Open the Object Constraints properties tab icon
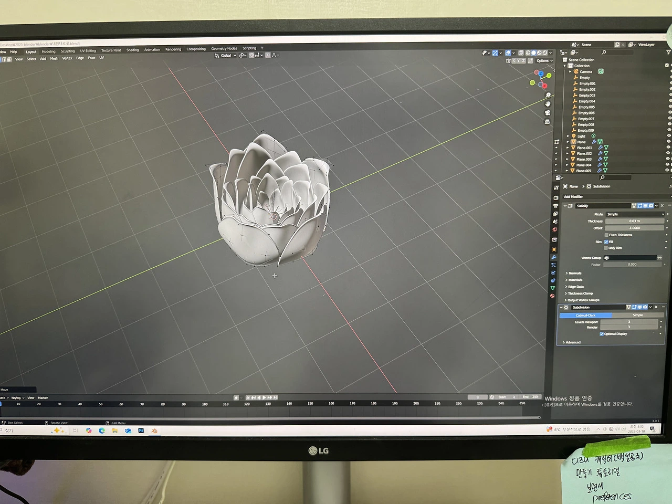 553,281
